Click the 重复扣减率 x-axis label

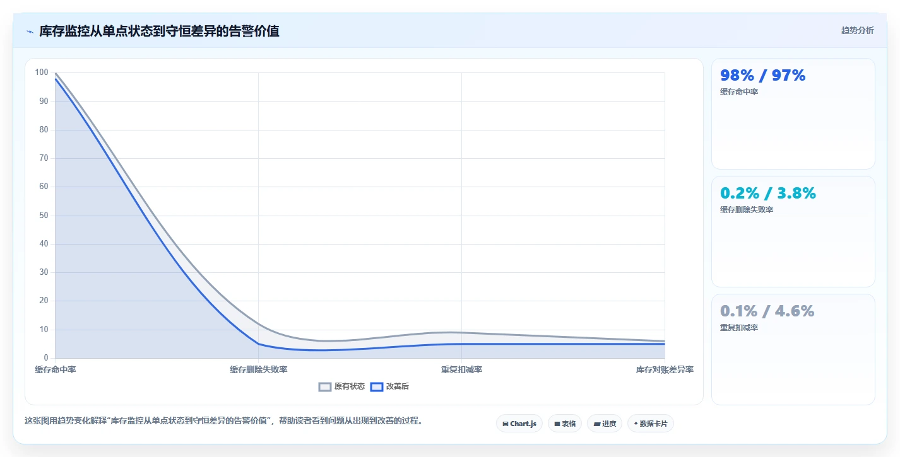[461, 369]
